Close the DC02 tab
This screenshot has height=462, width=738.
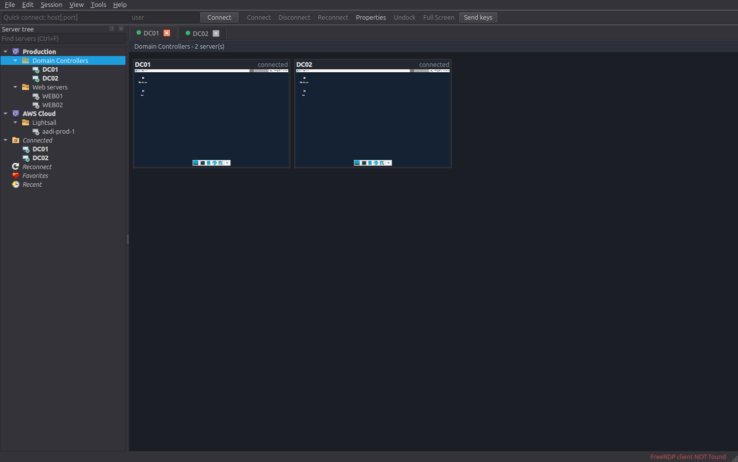coord(216,33)
